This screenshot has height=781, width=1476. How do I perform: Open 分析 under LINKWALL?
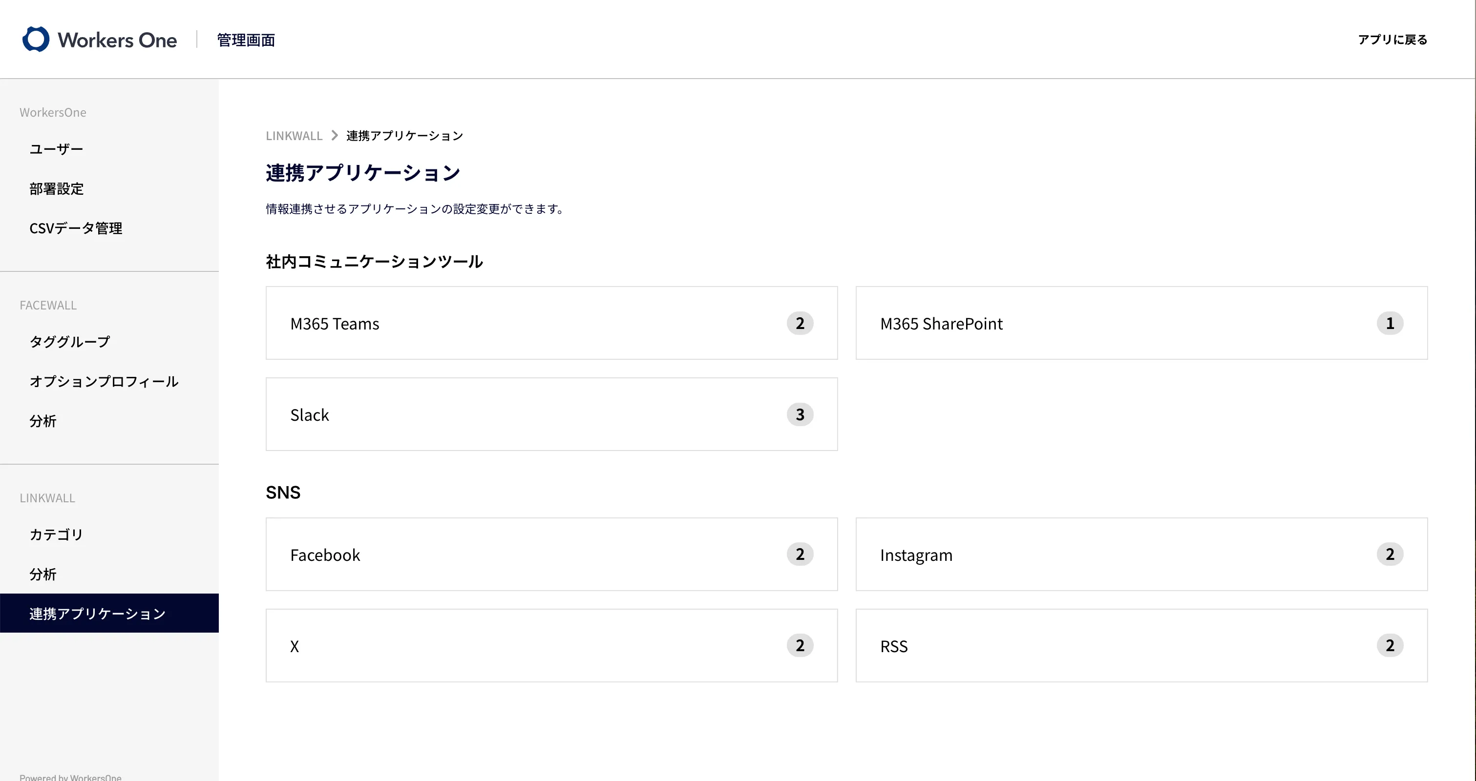[x=43, y=574]
